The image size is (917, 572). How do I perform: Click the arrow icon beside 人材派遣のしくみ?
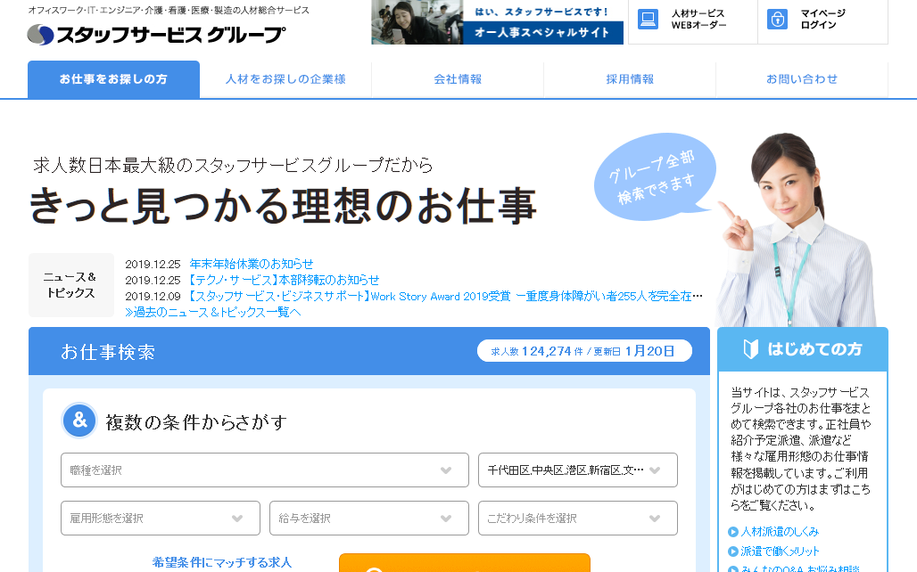733,532
